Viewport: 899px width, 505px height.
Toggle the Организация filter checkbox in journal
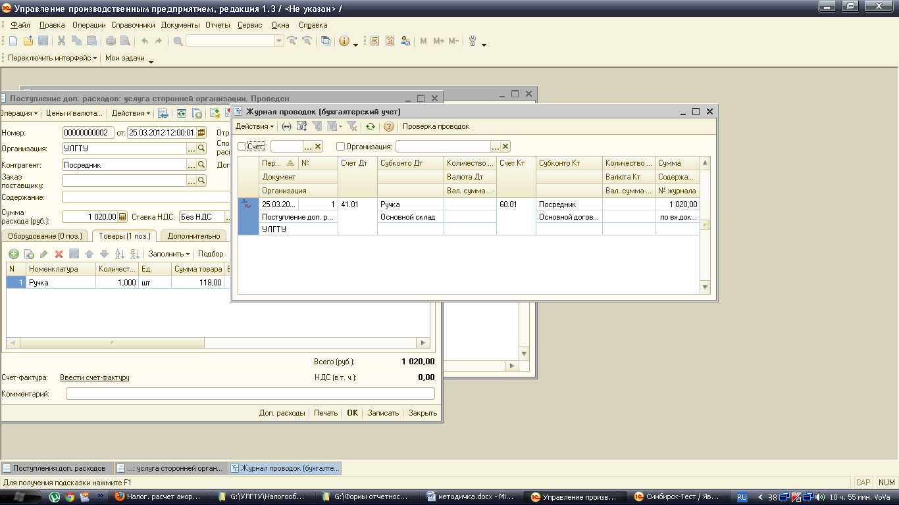point(340,147)
